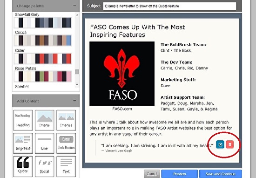256x178 pixels.
Task: Apply the Rose Petals palette
Action: (x=43, y=76)
